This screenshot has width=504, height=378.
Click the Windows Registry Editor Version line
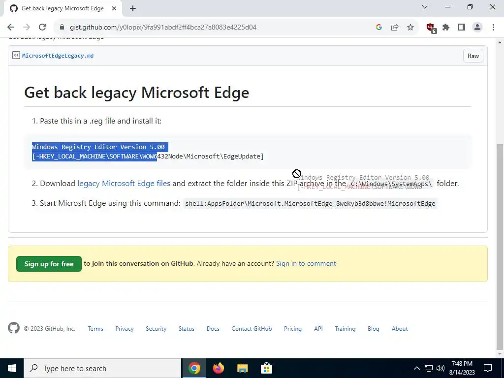[x=98, y=147]
